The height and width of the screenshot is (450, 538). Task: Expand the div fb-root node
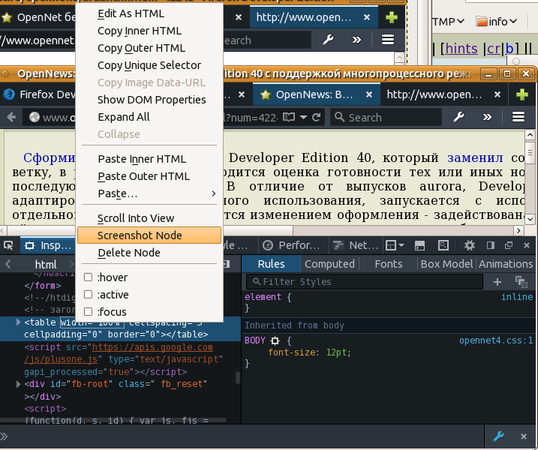coord(19,384)
